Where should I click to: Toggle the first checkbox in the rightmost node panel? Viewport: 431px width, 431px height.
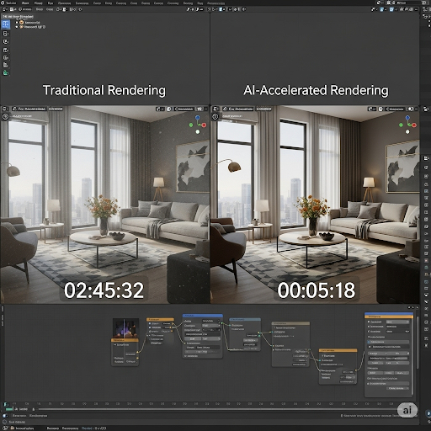point(369,322)
